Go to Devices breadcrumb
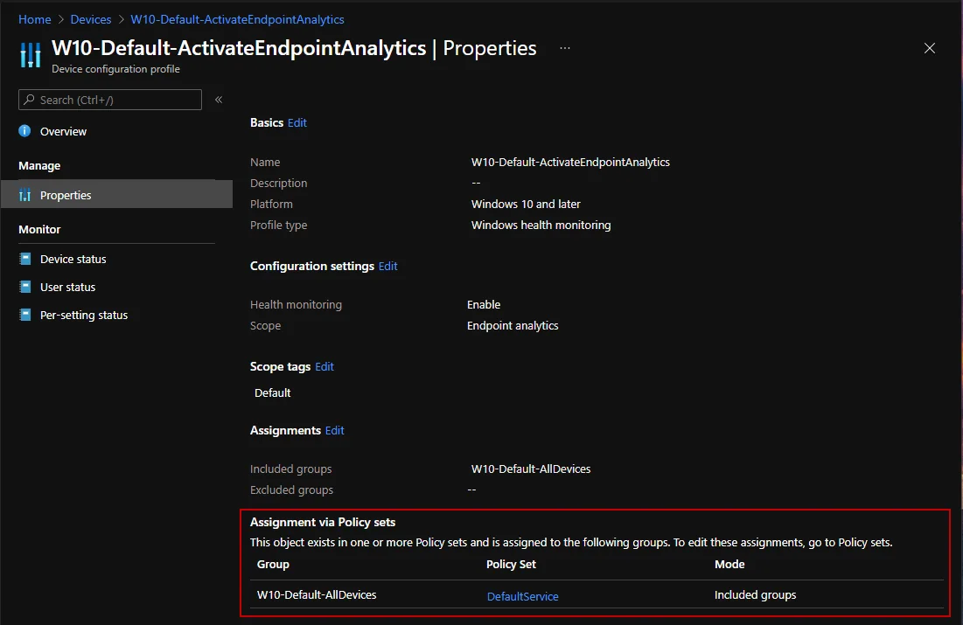963x625 pixels. 91,19
